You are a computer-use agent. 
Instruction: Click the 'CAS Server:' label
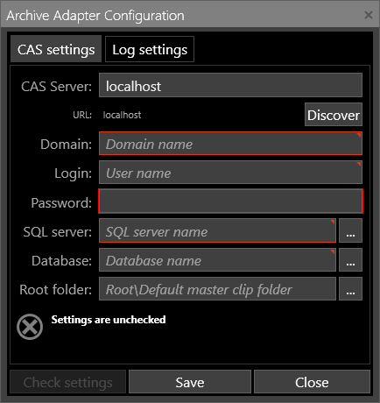tap(56, 87)
